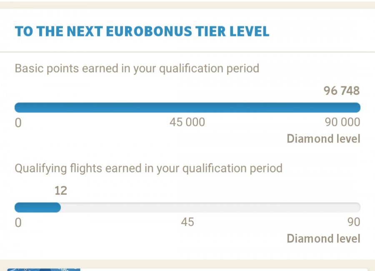Tap the beige strip above the tier heading
Image resolution: width=375 pixels, height=271 pixels.
coord(187,5)
